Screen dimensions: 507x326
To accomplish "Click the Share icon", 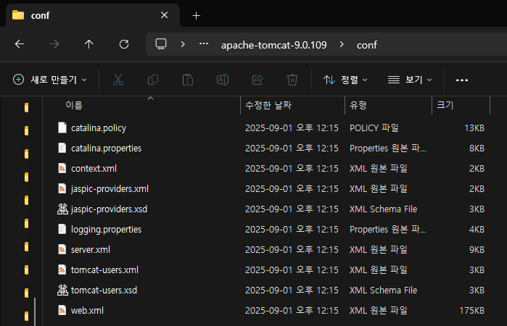I will (x=257, y=80).
